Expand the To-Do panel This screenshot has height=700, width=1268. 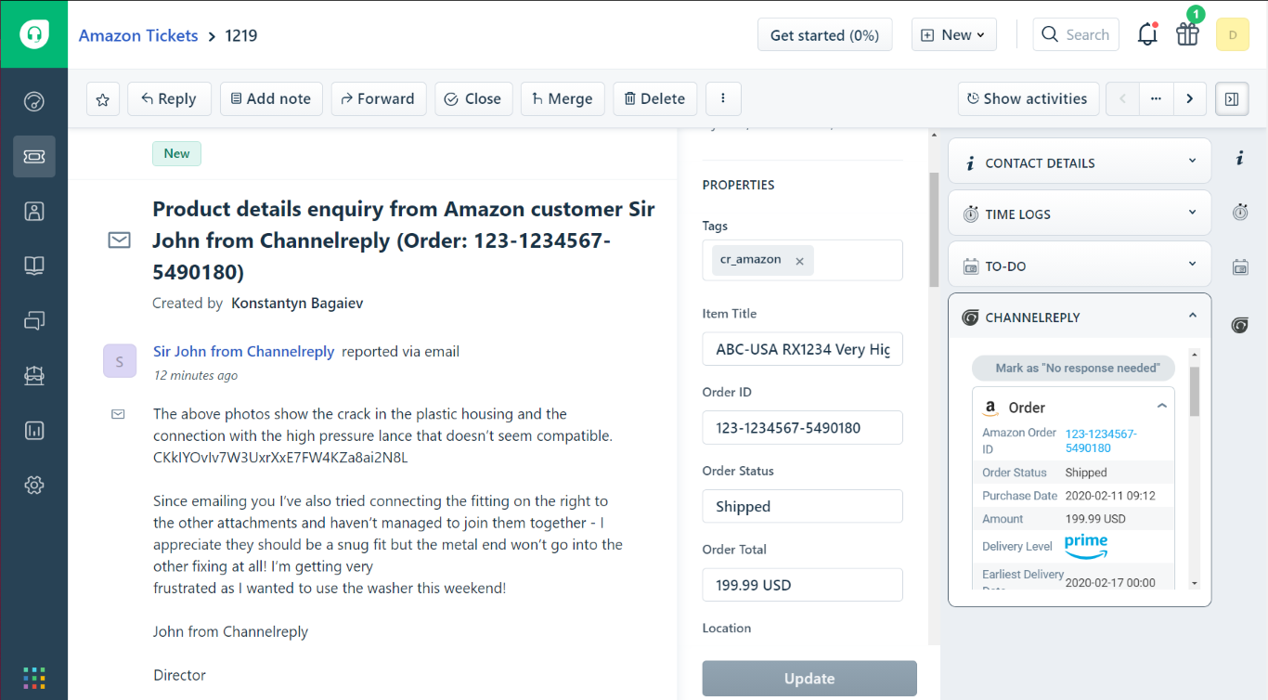[1080, 265]
